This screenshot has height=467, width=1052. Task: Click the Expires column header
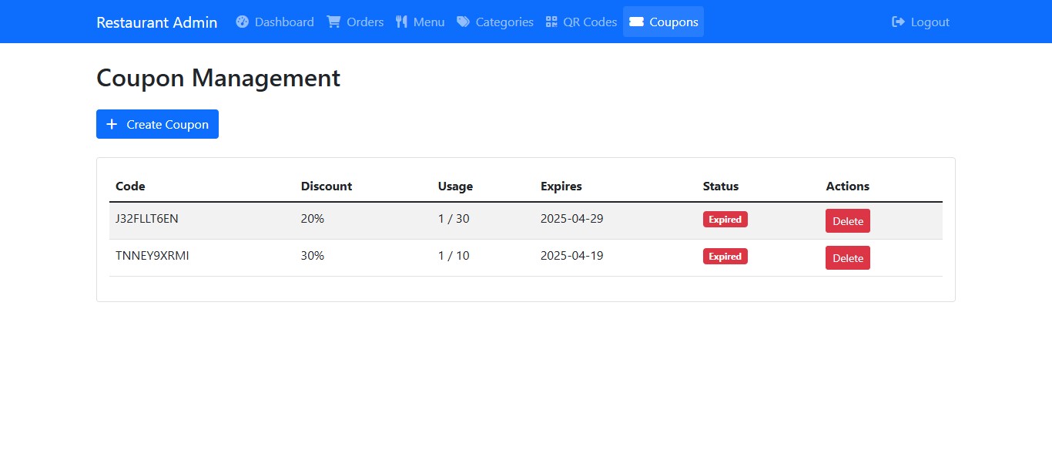[561, 186]
